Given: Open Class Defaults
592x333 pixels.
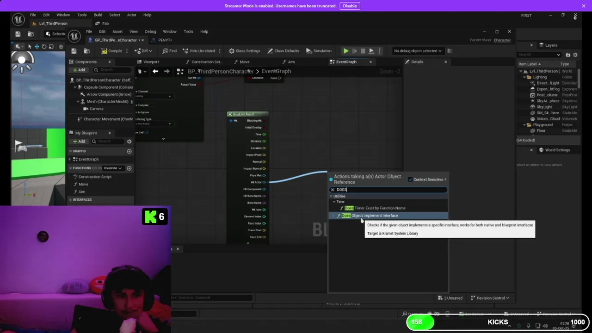Looking at the screenshot, I should tap(283, 51).
